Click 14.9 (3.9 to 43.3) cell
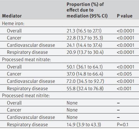Viewport: 139px width, 129px height. tap(84, 124)
